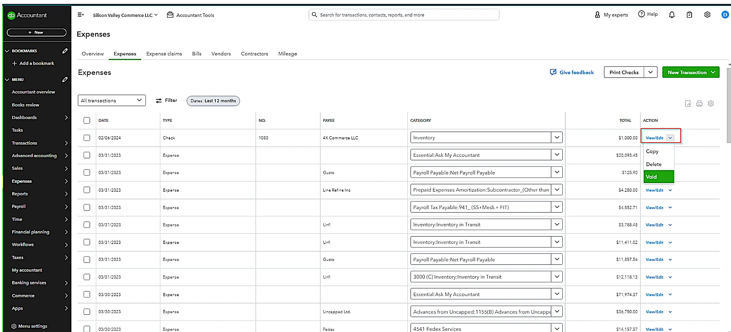Click the search magnifier icon
This screenshot has height=332, width=731.
pyautogui.click(x=314, y=15)
